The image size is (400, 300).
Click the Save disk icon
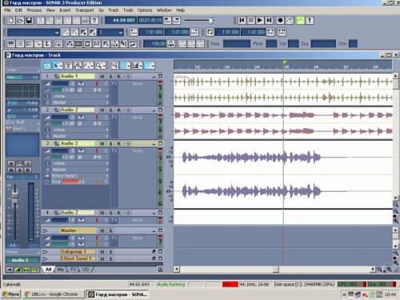[x=29, y=21]
